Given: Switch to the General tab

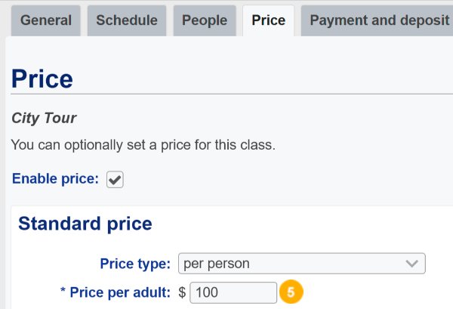Looking at the screenshot, I should click(45, 20).
